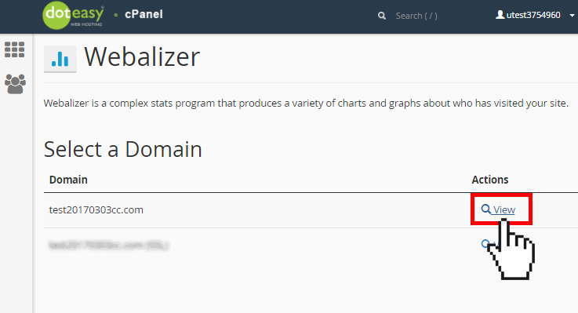
Task: Click the Webalizer description paragraph
Action: click(306, 104)
